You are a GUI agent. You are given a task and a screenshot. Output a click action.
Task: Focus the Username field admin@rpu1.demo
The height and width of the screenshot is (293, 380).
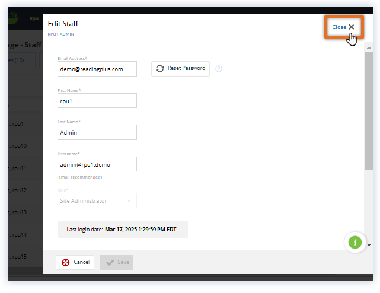click(x=97, y=164)
